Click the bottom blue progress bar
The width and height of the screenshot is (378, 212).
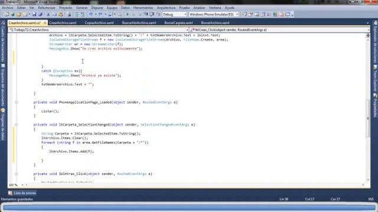pyautogui.click(x=189, y=207)
